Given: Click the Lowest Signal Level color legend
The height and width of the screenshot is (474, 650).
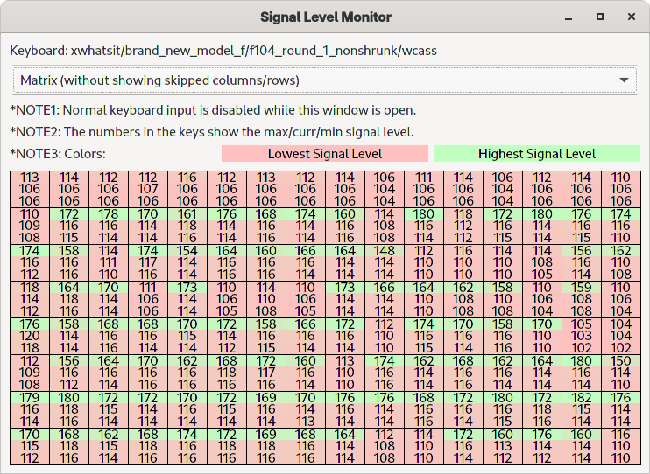Looking at the screenshot, I should [325, 154].
